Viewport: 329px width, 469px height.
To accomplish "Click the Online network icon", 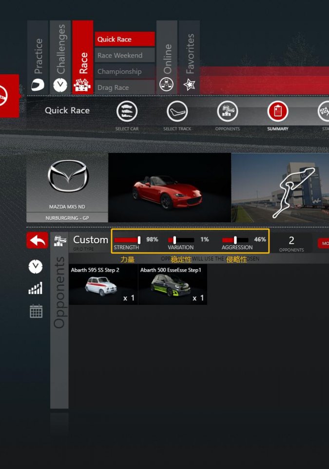I will [x=167, y=85].
